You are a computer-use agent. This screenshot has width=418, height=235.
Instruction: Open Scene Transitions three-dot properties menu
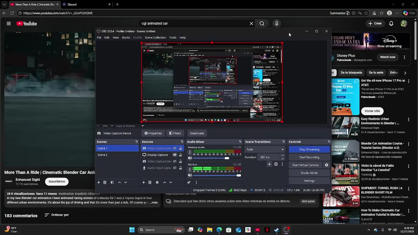[282, 164]
